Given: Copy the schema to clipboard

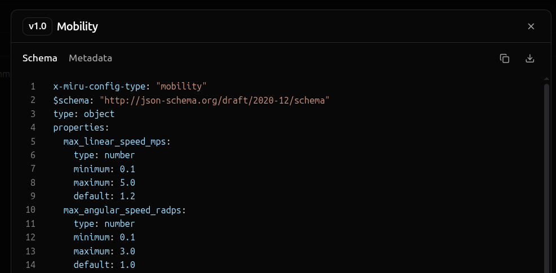Looking at the screenshot, I should [x=505, y=59].
